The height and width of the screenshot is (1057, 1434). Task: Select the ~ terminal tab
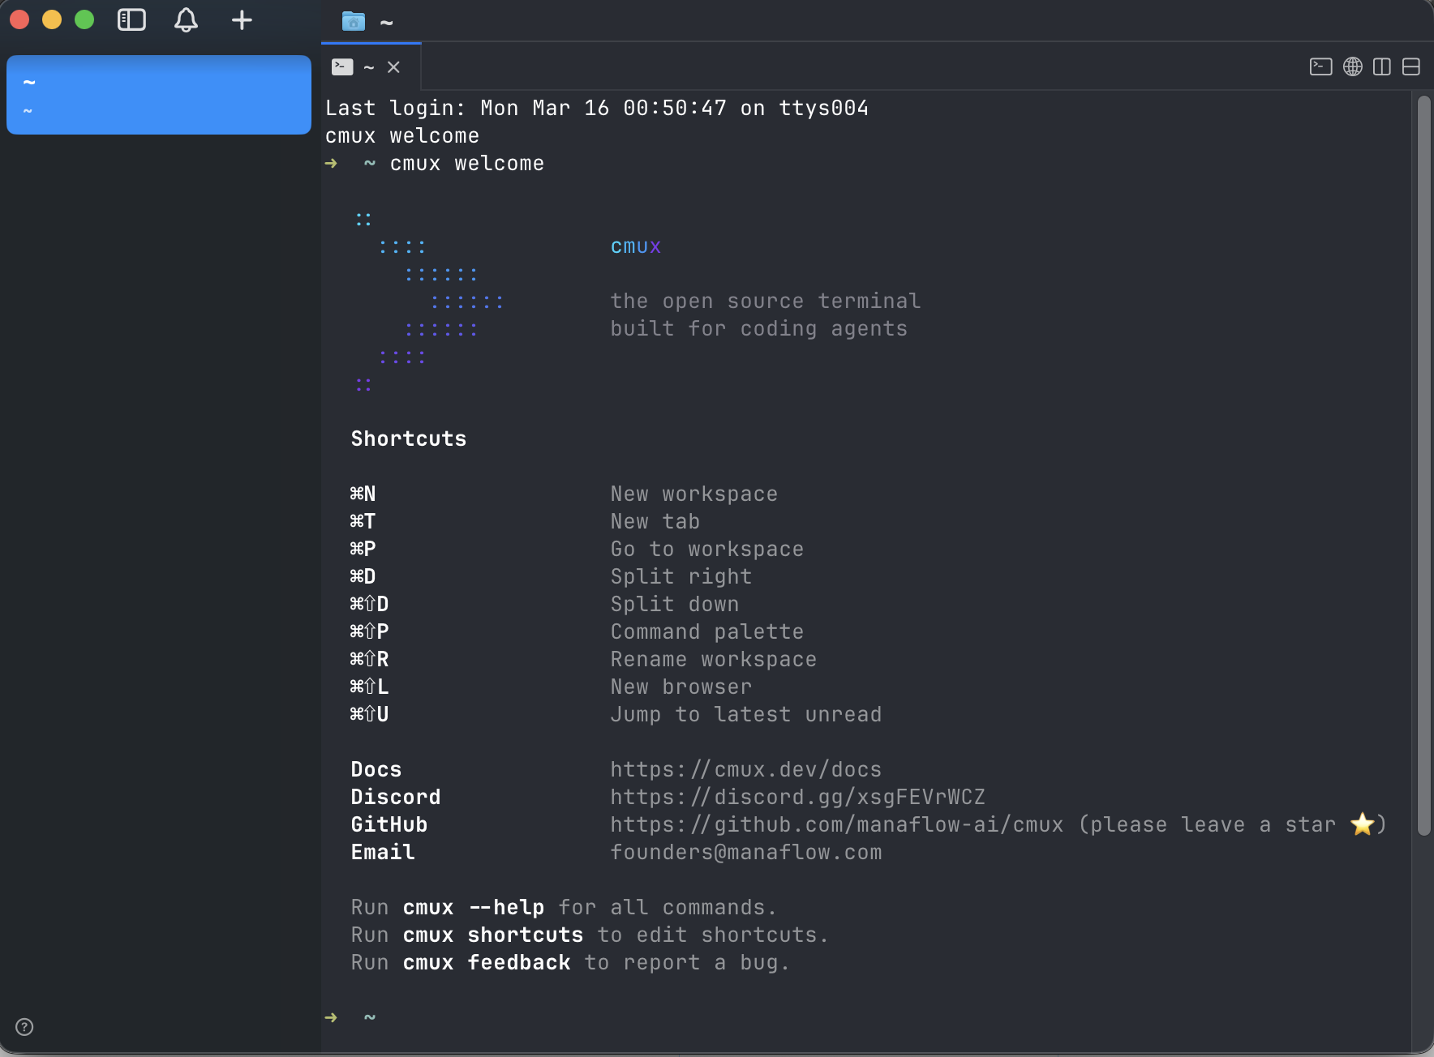coord(371,67)
